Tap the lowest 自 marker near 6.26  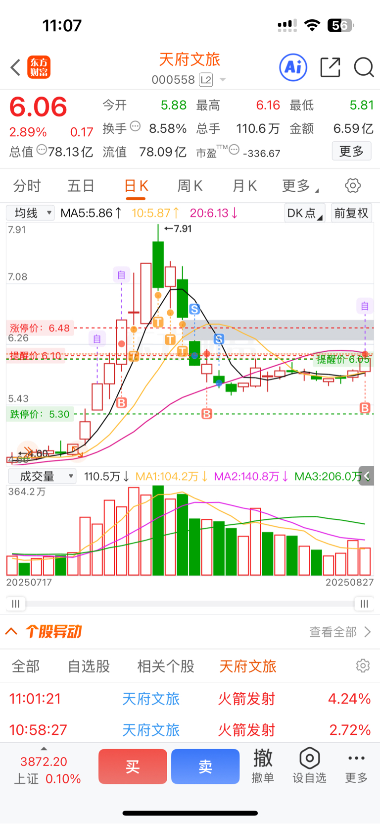coord(97,339)
